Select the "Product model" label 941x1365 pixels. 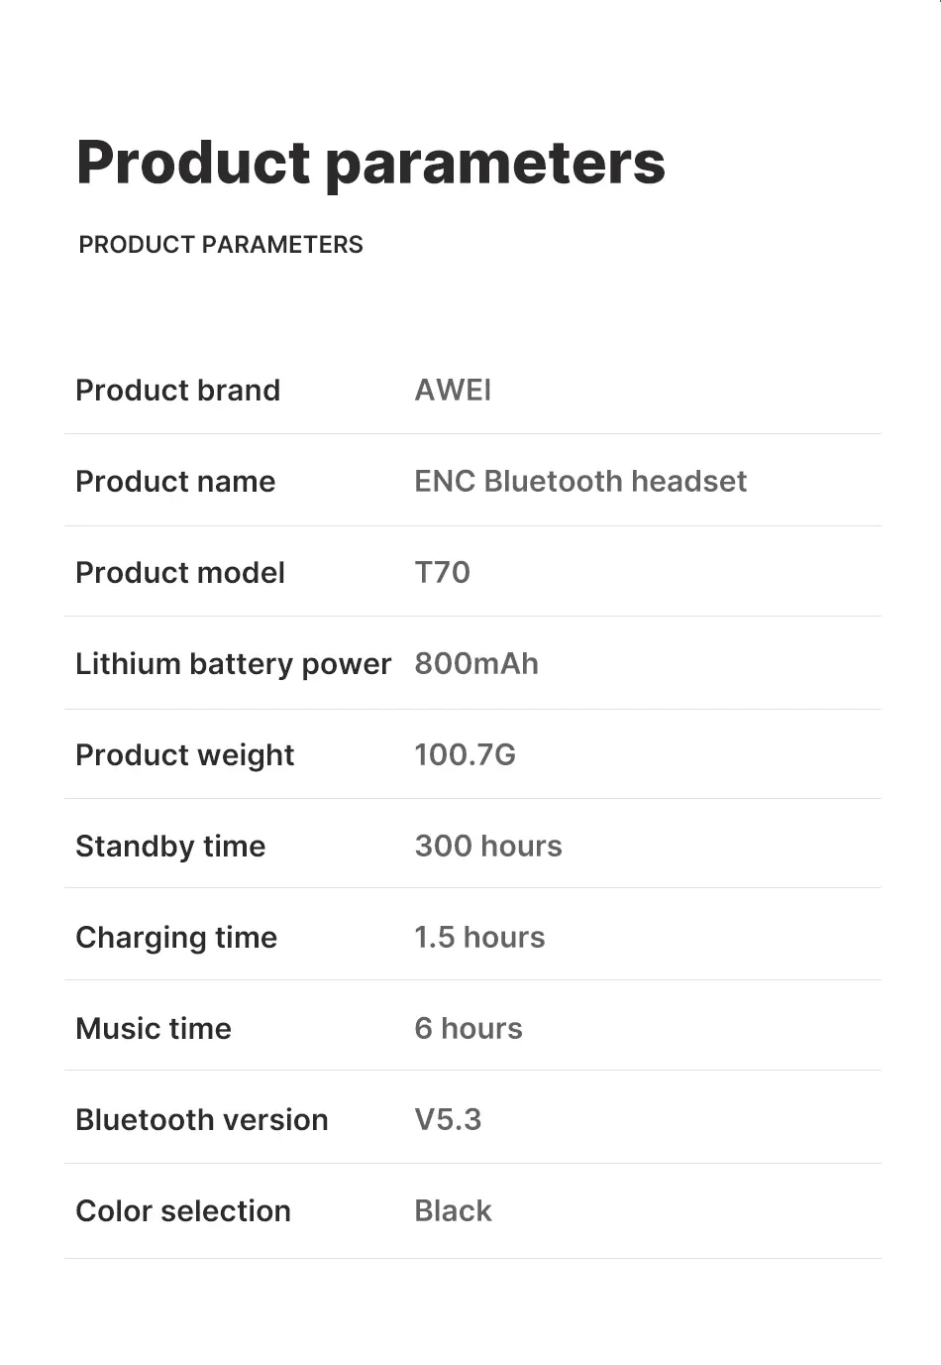pos(180,573)
